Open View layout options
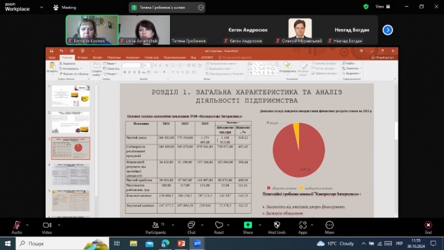The height and width of the screenshot is (250, 444). pos(382,6)
